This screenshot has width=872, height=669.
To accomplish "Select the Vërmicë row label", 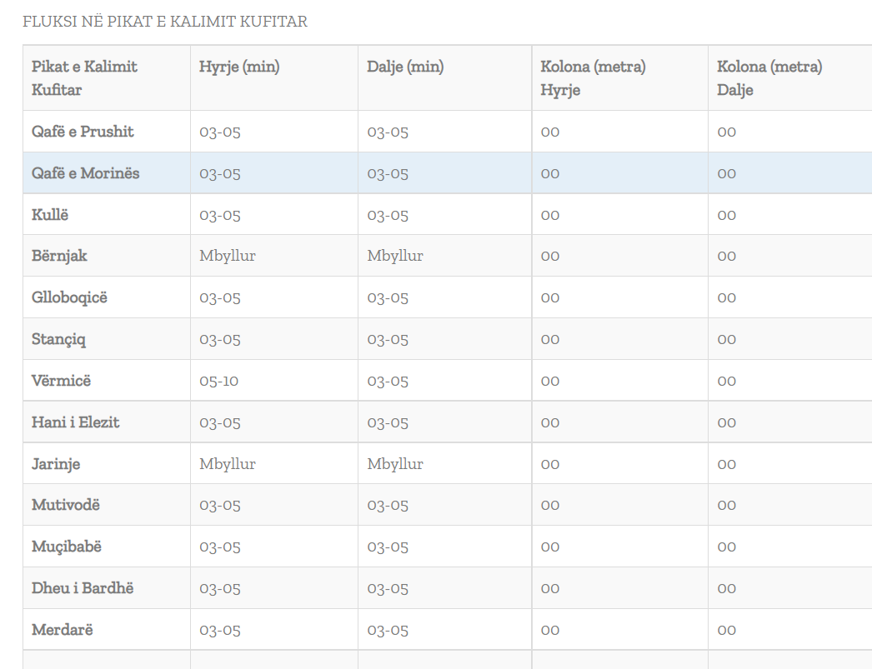I will (61, 381).
